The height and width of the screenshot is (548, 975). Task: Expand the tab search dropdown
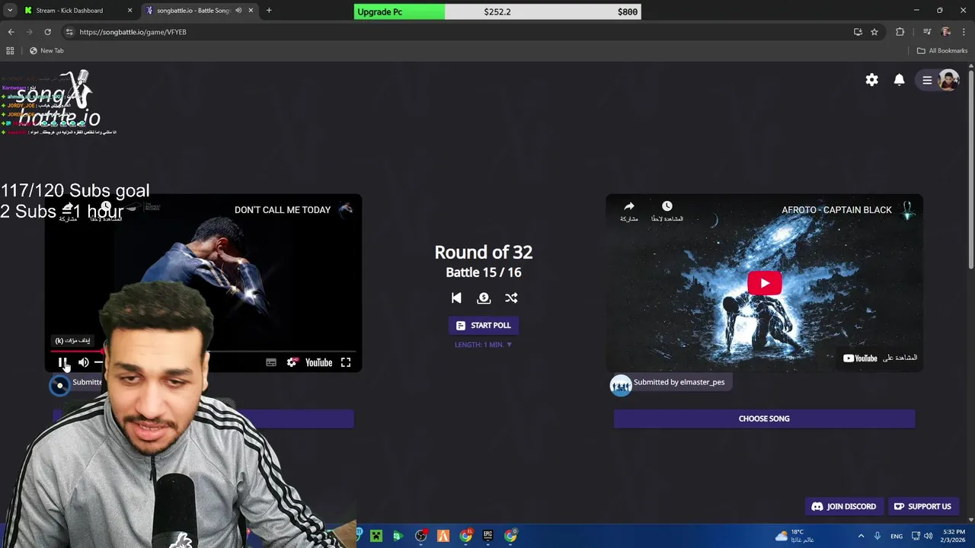pos(10,11)
